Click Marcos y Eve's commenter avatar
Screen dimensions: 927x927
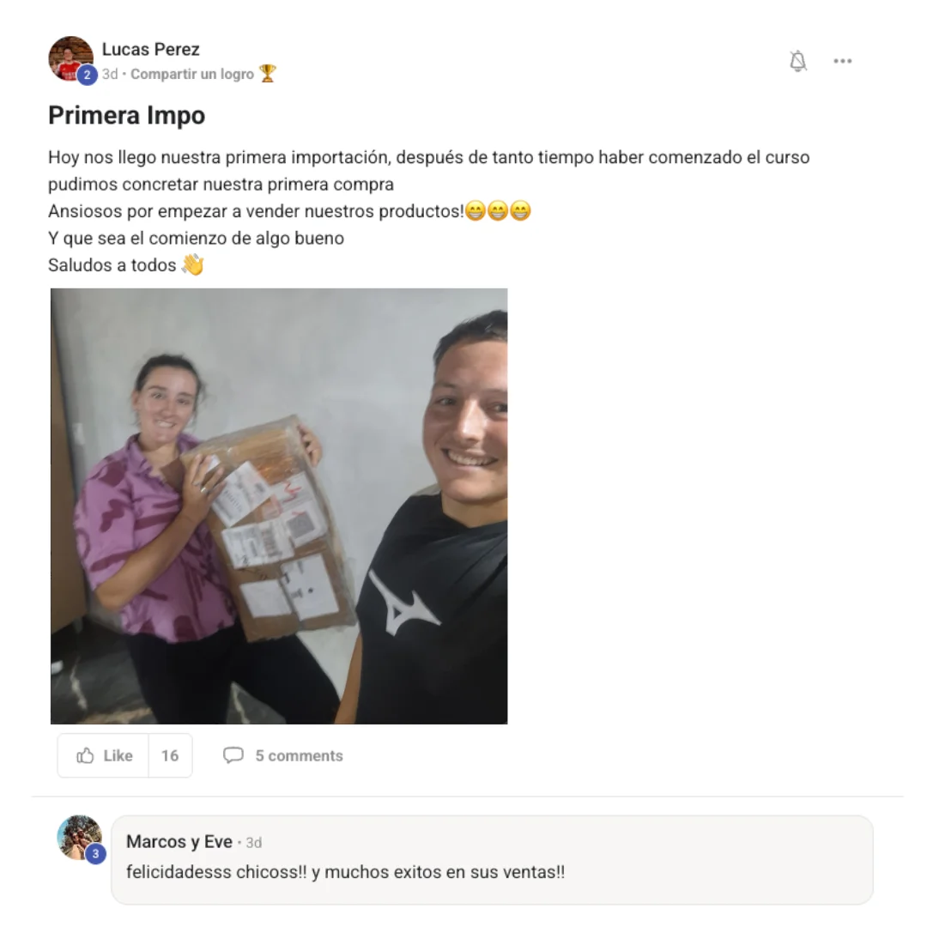[79, 838]
